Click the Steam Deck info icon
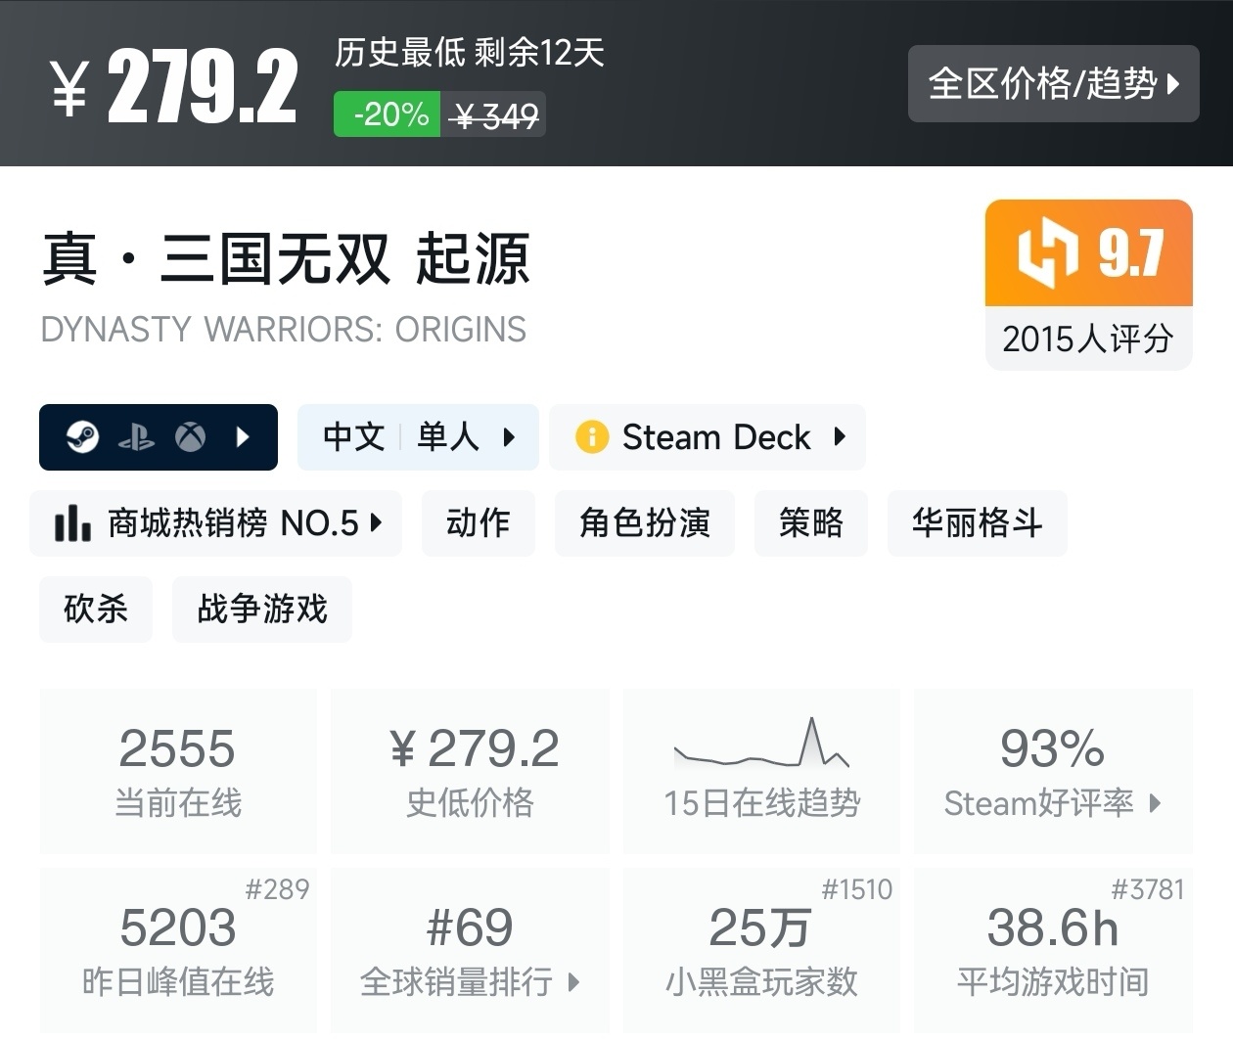1233x1040 pixels. pos(592,437)
